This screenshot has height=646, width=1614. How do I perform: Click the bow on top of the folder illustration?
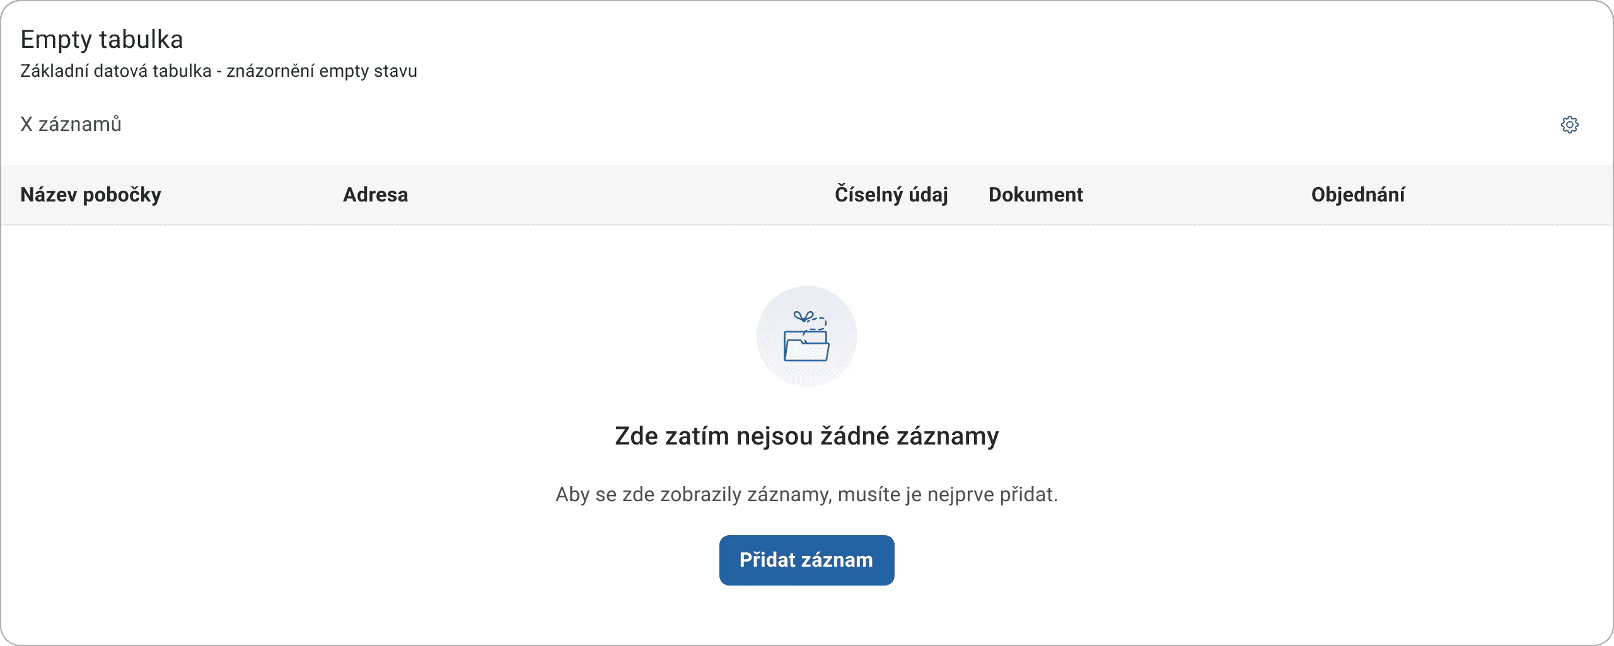[804, 316]
